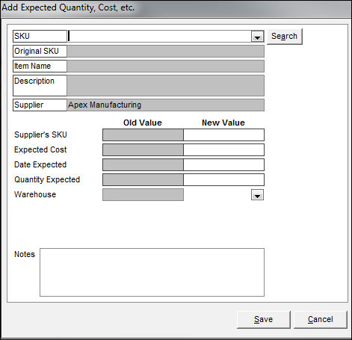This screenshot has width=352, height=340.
Task: Click the dialog title bar
Action: (x=176, y=8)
